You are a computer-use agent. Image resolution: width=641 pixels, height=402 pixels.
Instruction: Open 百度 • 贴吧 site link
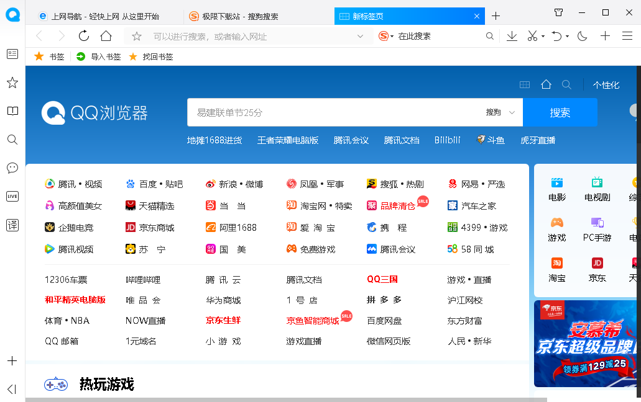[x=154, y=184]
